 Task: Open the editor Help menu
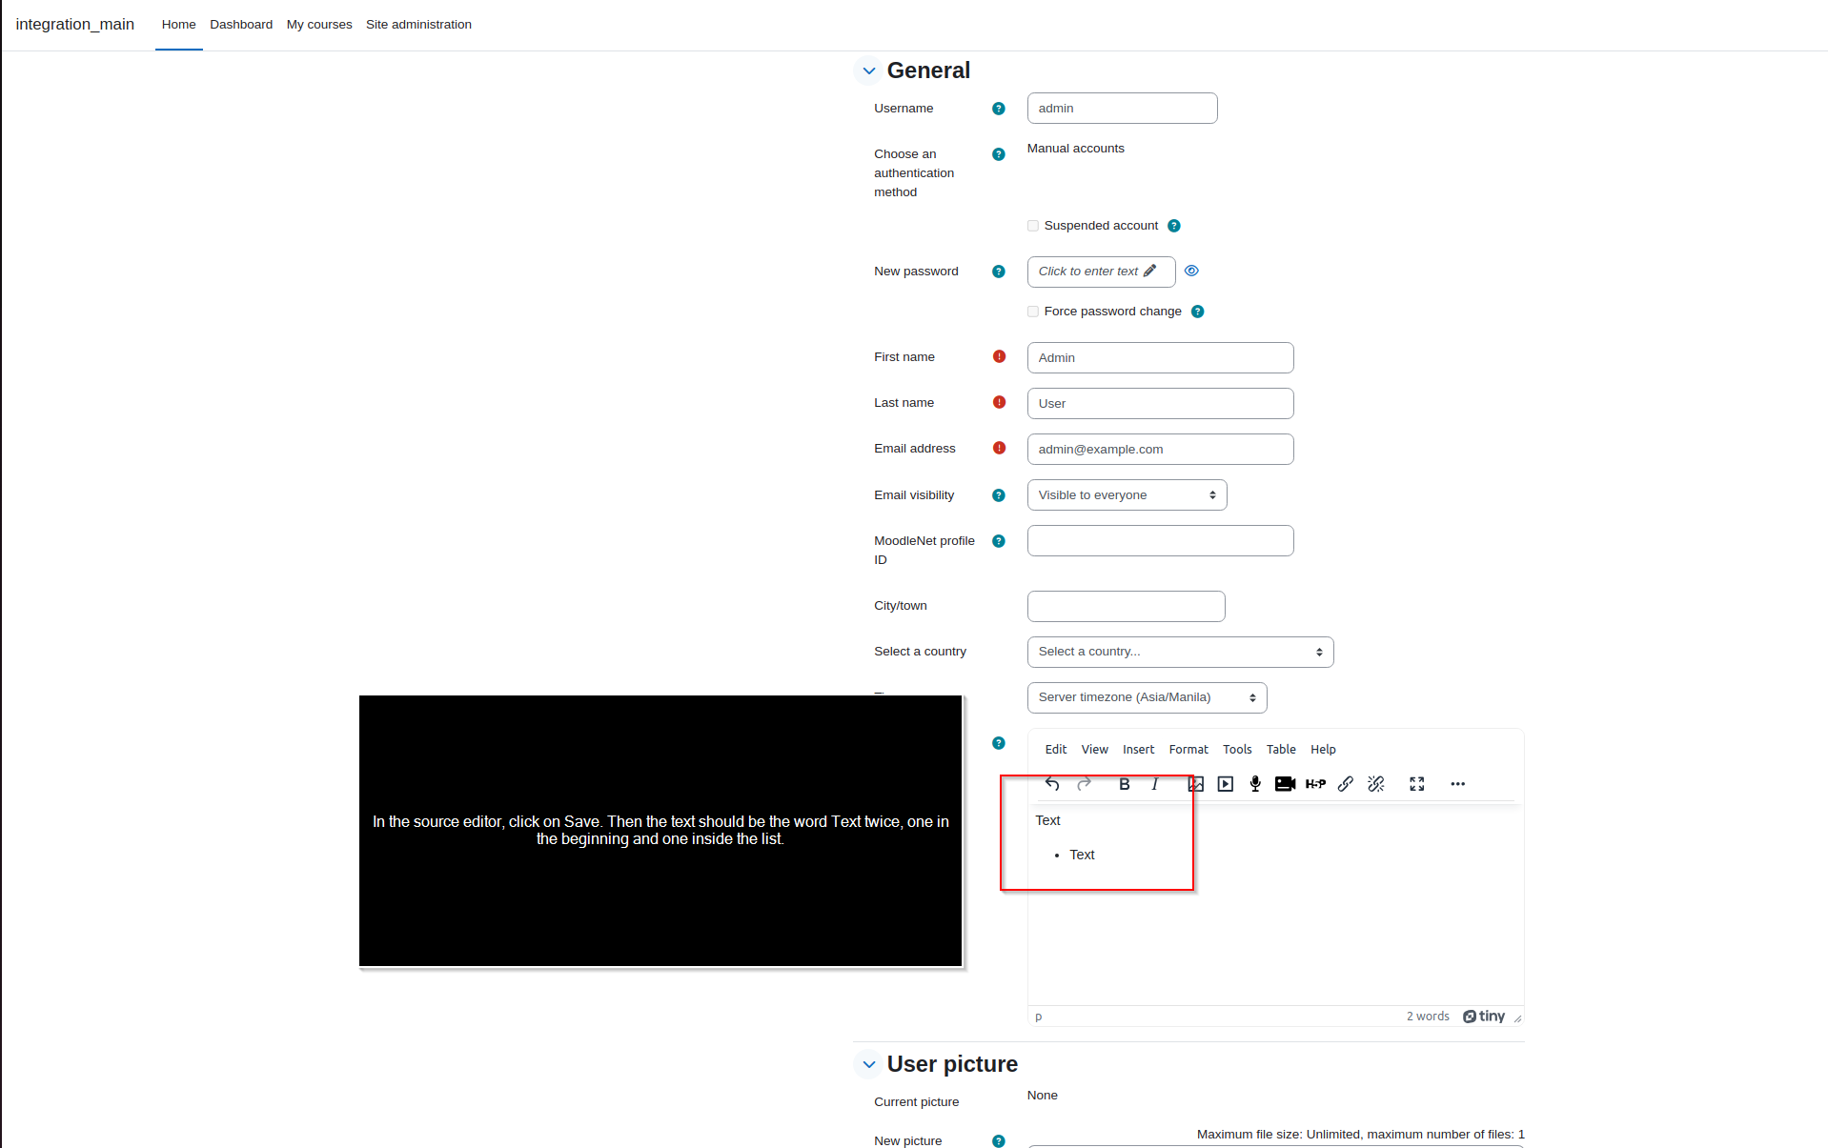[1323, 750]
